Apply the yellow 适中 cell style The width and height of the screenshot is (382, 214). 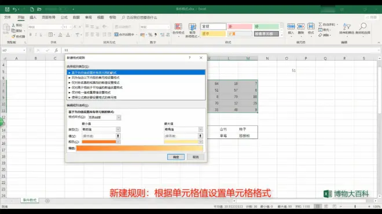[x=213, y=34]
